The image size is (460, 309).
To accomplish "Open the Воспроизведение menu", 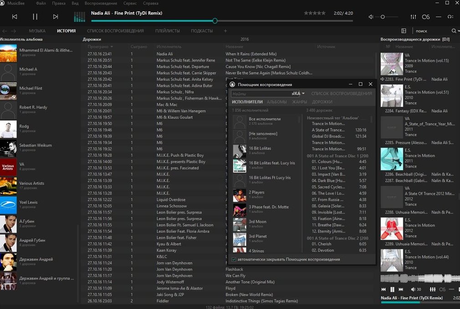I will point(101,3).
